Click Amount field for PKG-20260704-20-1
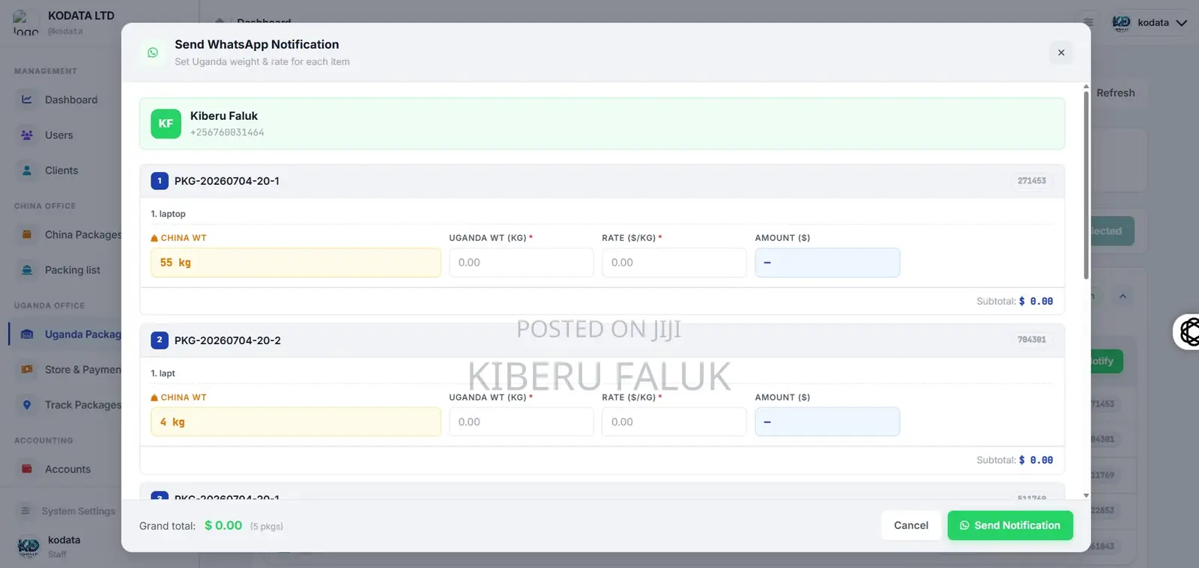The image size is (1199, 568). pyautogui.click(x=827, y=263)
